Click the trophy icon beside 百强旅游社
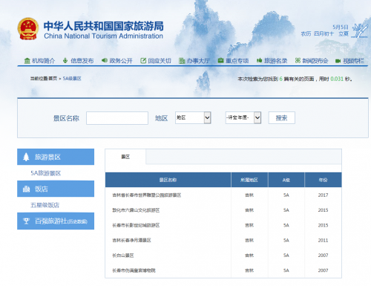Viewport: 371px width, 286px height. pyautogui.click(x=26, y=221)
